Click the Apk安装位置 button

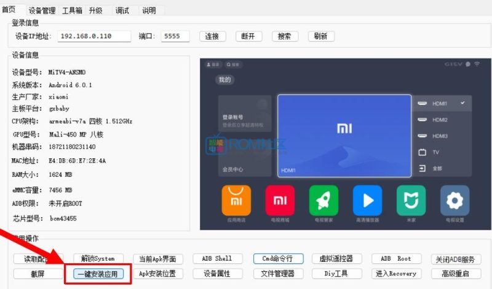[158, 274]
